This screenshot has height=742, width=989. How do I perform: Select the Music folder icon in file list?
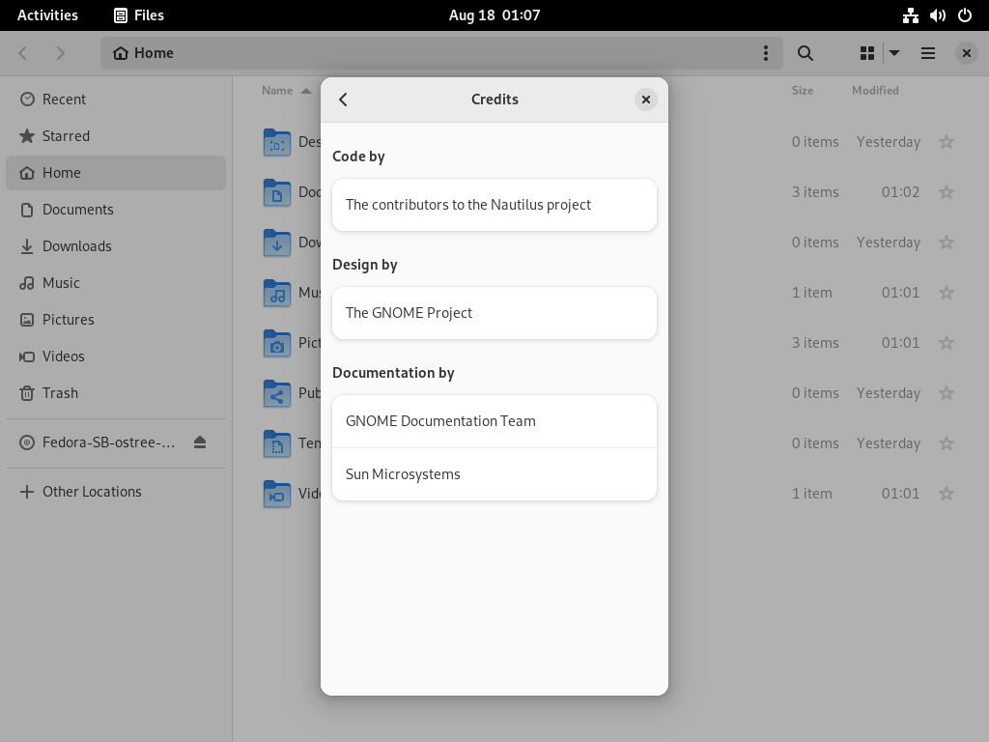pyautogui.click(x=277, y=293)
